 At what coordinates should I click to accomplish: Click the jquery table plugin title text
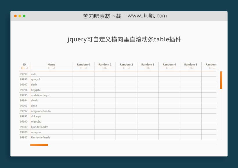tap(124, 39)
